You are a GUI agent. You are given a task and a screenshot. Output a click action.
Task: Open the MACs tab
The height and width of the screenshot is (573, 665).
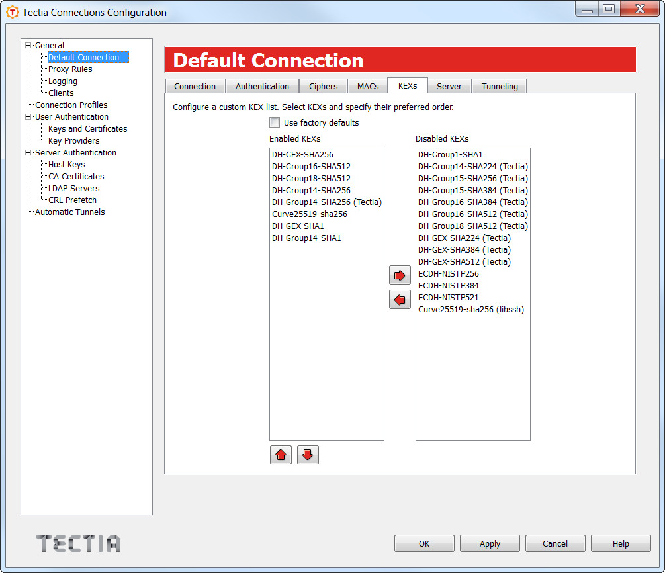pyautogui.click(x=368, y=87)
